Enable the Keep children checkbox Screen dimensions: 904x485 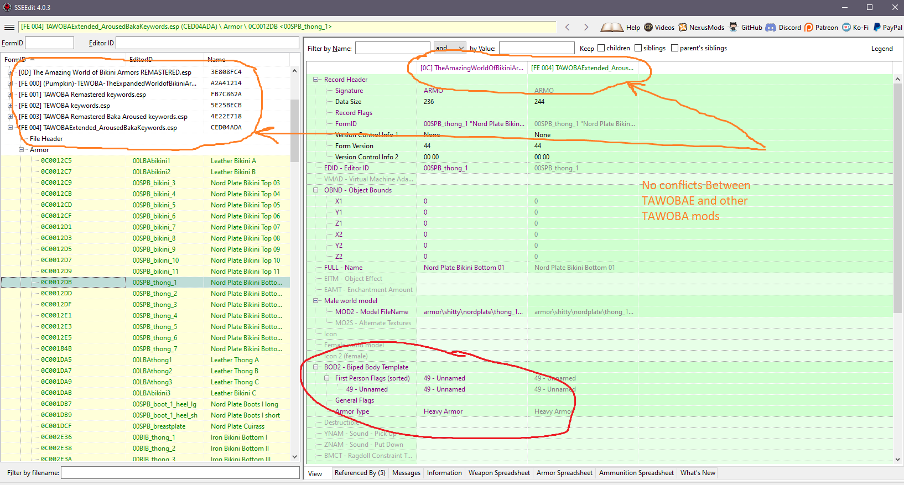click(601, 48)
